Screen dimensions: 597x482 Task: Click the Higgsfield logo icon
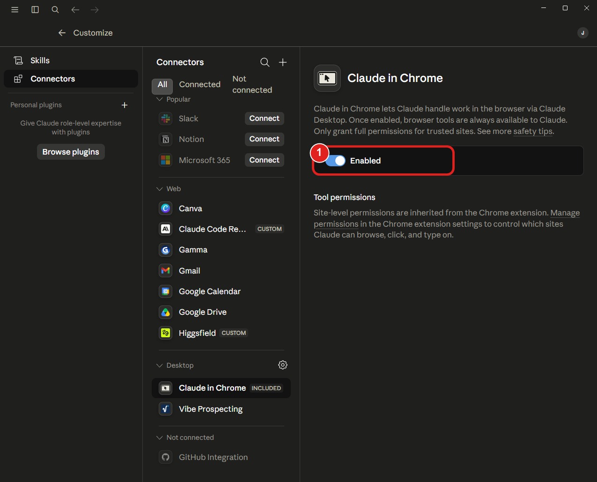166,333
